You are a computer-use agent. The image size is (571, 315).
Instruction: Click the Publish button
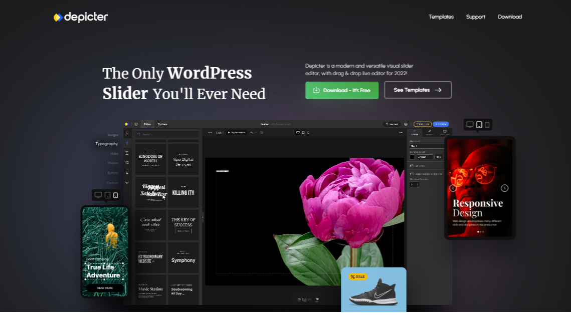[x=423, y=124]
